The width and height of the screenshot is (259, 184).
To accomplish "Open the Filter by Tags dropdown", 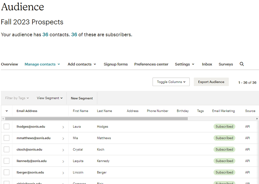I will (17, 98).
